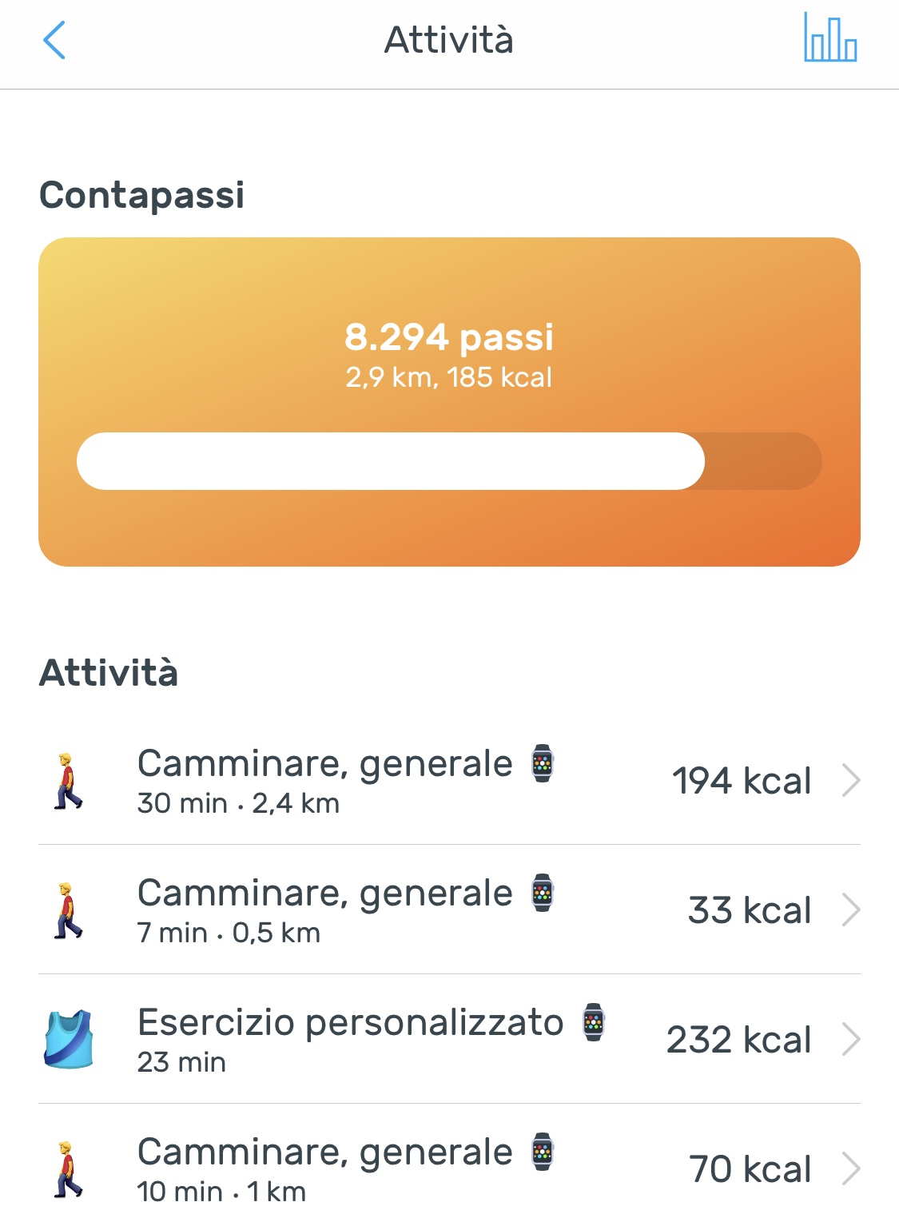The width and height of the screenshot is (899, 1226).
Task: Expand the 232 kcal entry chevron
Action: tap(852, 1040)
